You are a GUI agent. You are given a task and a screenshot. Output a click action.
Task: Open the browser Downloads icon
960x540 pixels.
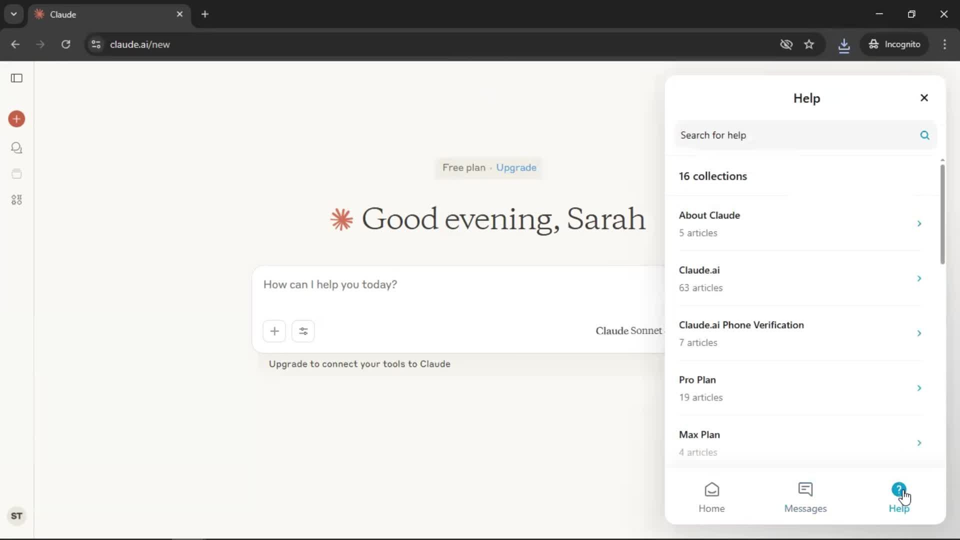pyautogui.click(x=844, y=45)
